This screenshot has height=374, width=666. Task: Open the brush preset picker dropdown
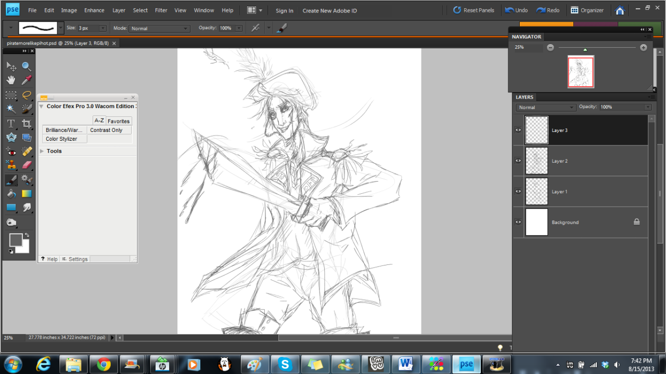pyautogui.click(x=61, y=28)
